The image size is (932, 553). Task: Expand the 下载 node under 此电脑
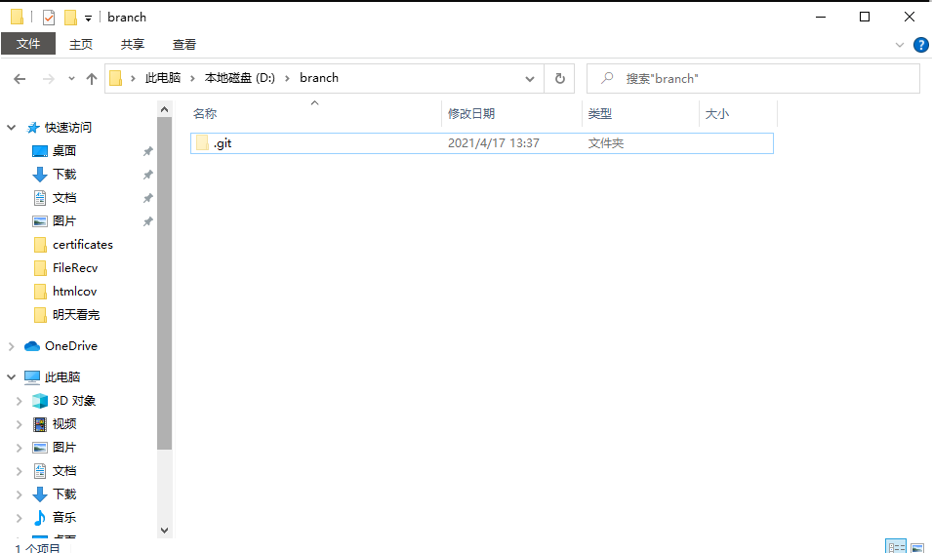(19, 494)
